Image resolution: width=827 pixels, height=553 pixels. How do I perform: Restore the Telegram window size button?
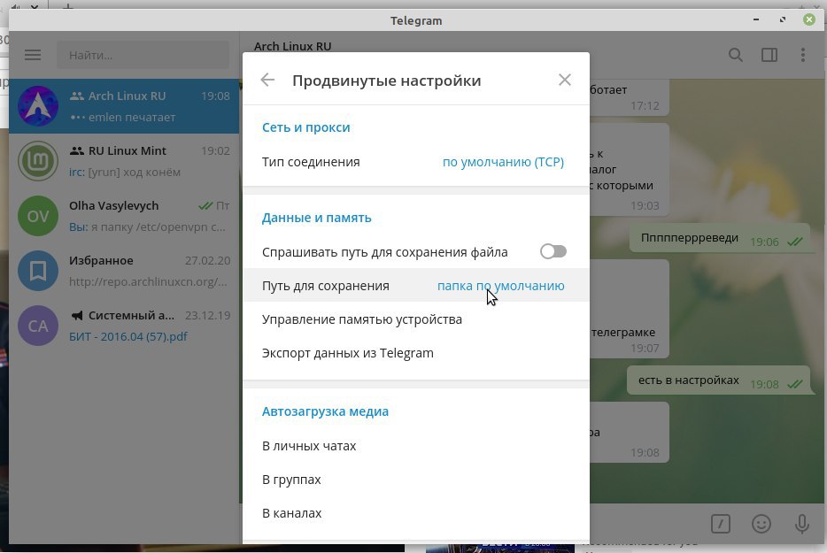tap(783, 19)
